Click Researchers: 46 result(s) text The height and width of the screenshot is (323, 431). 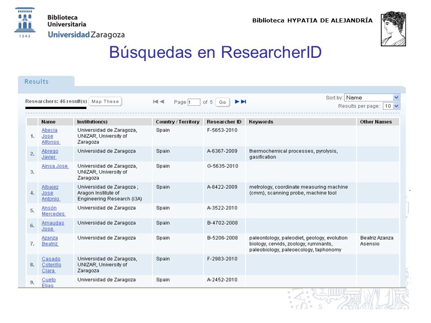pos(56,101)
